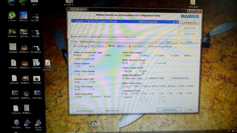Select the mSetup.exe file icon
Image resolution: width=237 pixels, height=133 pixels.
[x=14, y=79]
